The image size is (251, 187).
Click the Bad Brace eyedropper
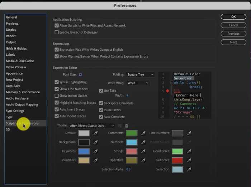pyautogui.click(x=189, y=160)
